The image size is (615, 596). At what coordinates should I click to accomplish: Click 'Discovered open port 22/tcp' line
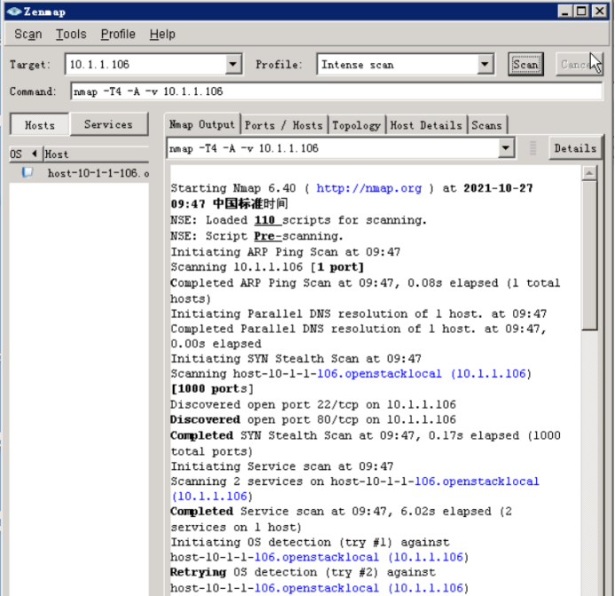point(313,404)
